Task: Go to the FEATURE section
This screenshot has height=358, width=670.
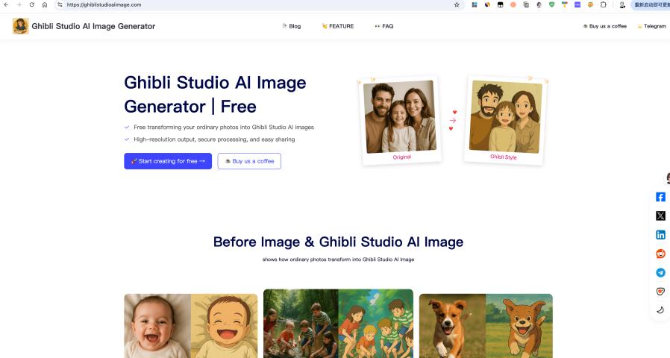Action: [338, 26]
